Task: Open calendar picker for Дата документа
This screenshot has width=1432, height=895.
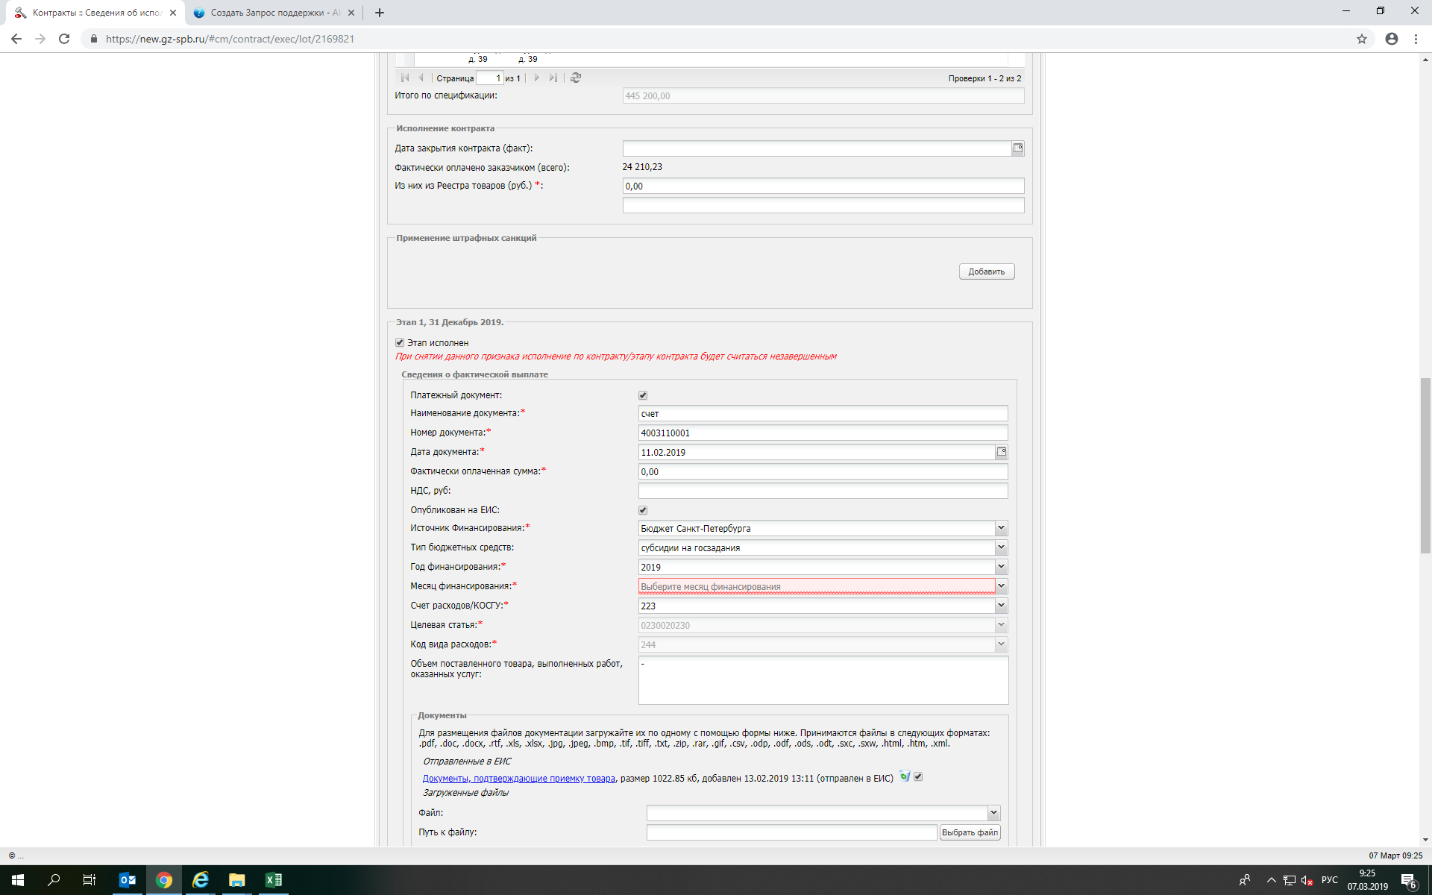Action: coord(1001,452)
